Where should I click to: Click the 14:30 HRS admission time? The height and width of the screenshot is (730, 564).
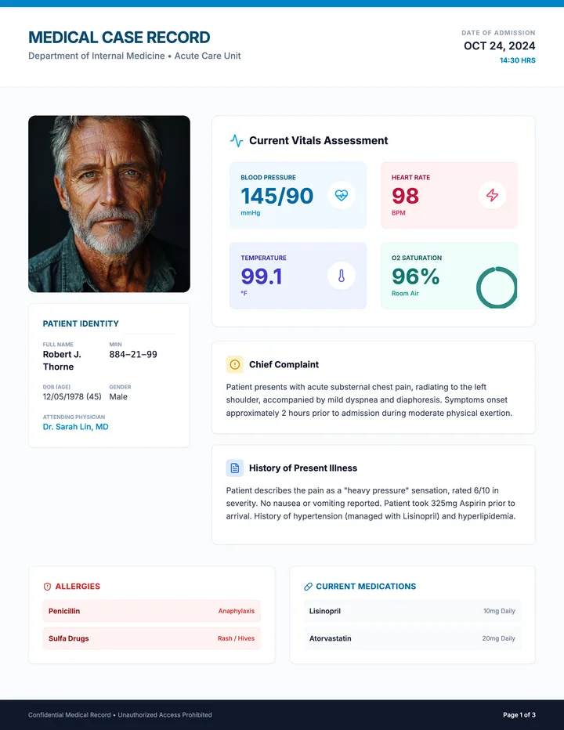(x=518, y=60)
